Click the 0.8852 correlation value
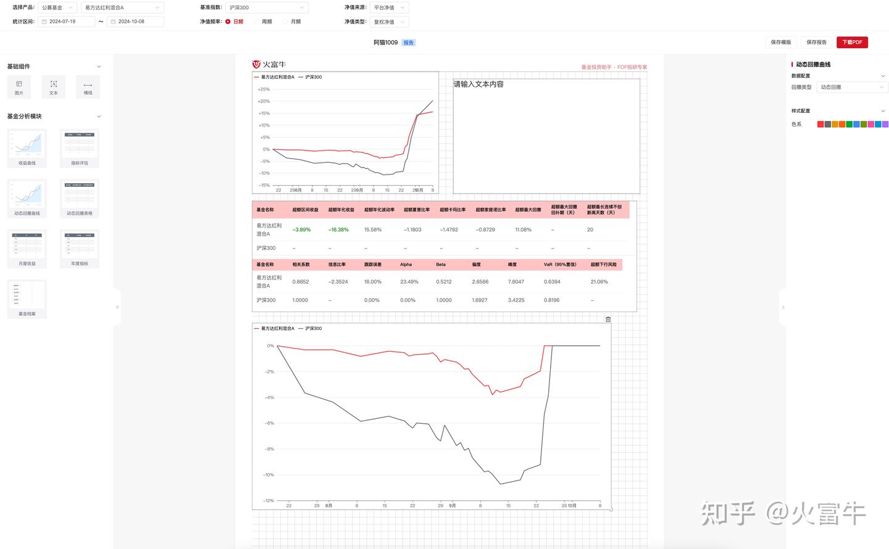 [x=301, y=282]
